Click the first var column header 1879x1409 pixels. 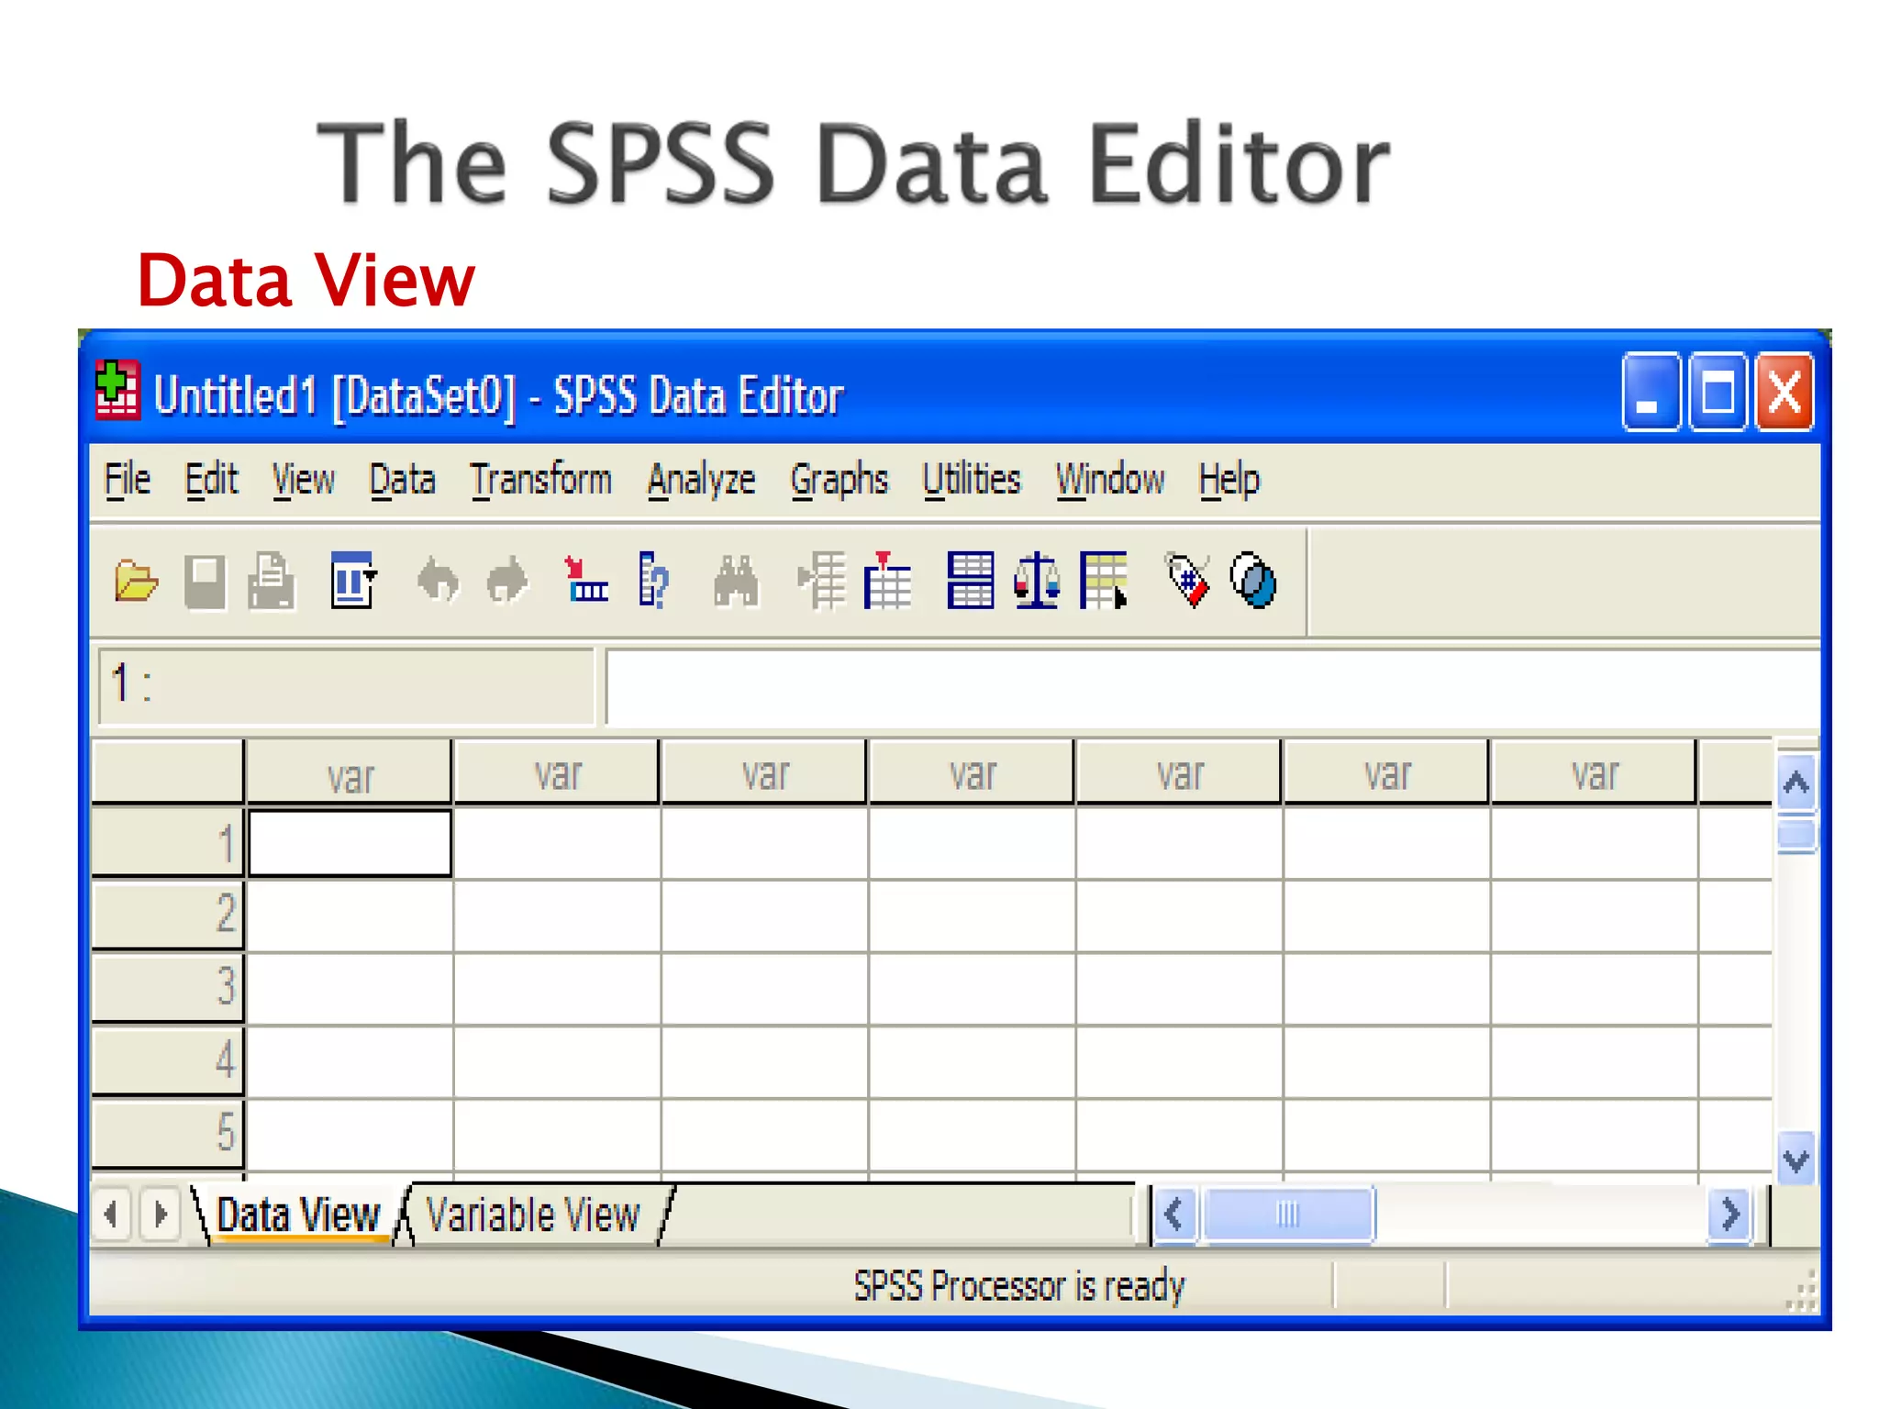click(x=350, y=772)
